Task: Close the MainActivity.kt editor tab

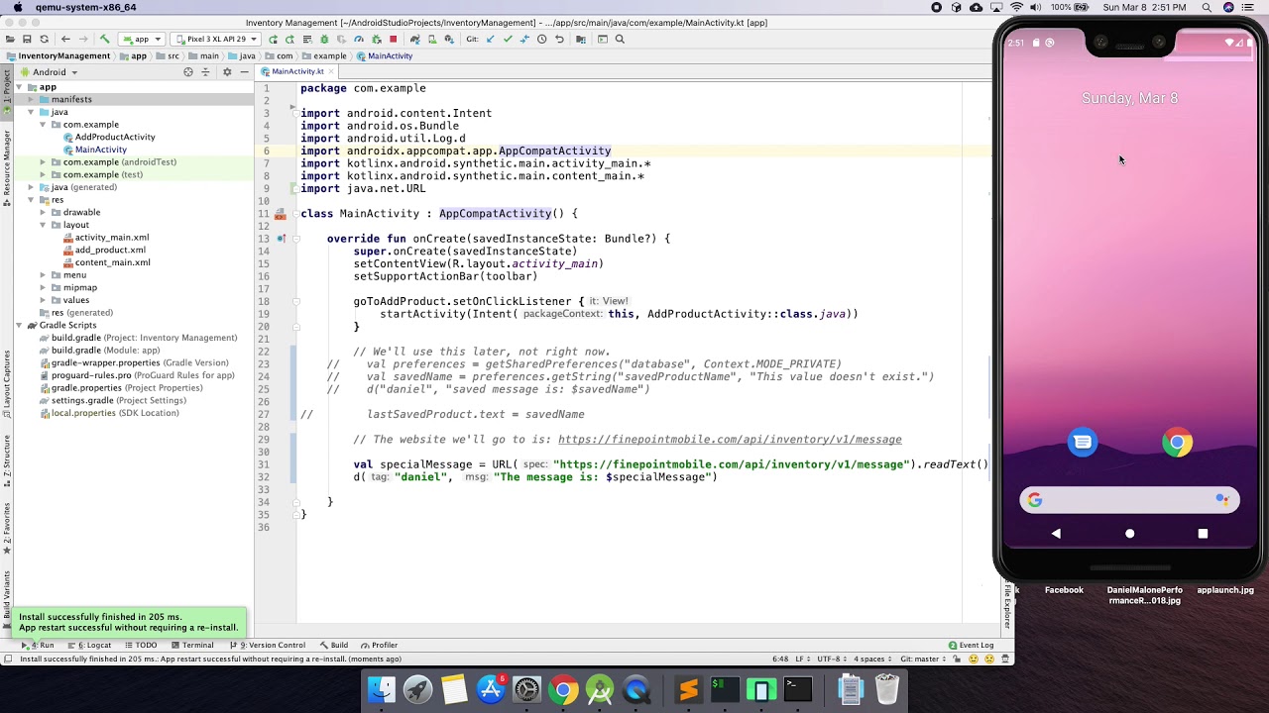Action: [332, 71]
